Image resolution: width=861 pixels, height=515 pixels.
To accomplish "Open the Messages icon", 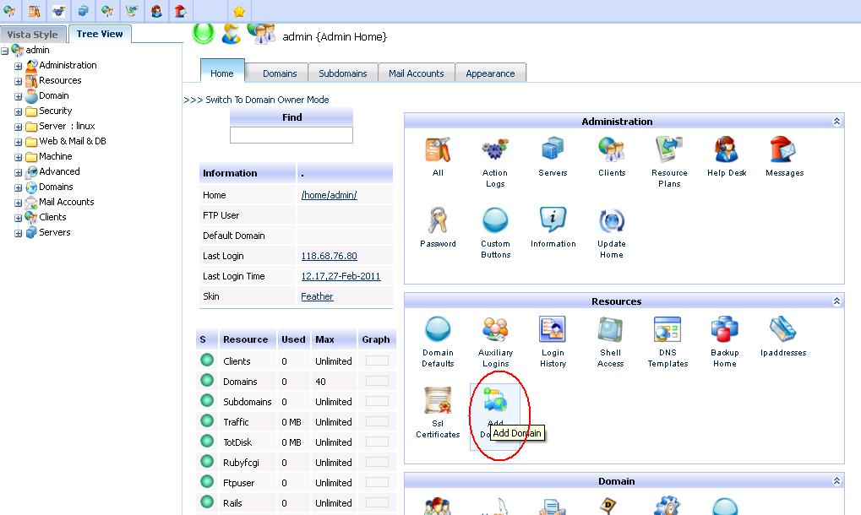I will point(783,149).
